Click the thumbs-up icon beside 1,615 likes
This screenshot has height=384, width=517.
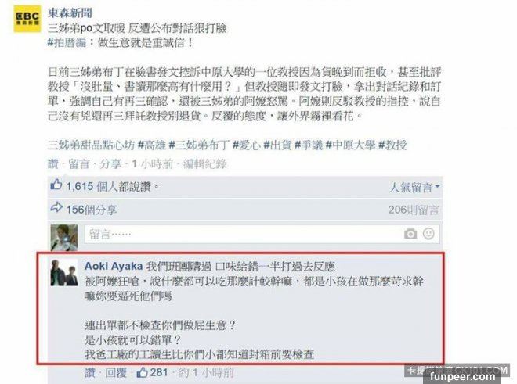56,185
